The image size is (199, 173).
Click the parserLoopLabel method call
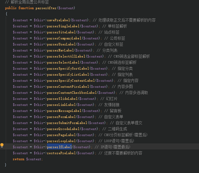point(61,141)
